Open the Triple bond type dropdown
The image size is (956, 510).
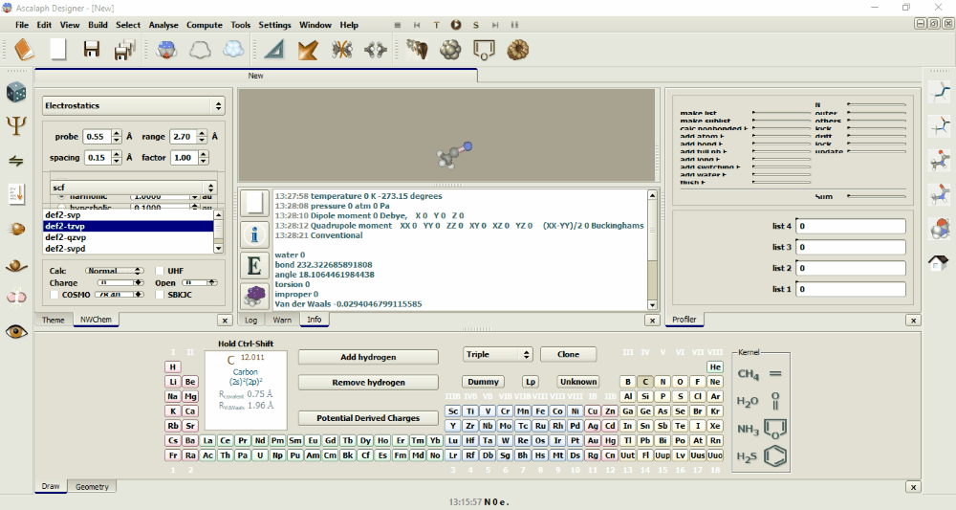(498, 354)
